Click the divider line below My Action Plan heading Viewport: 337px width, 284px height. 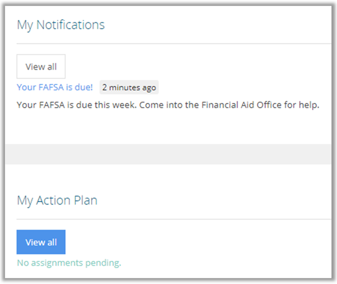pyautogui.click(x=174, y=219)
